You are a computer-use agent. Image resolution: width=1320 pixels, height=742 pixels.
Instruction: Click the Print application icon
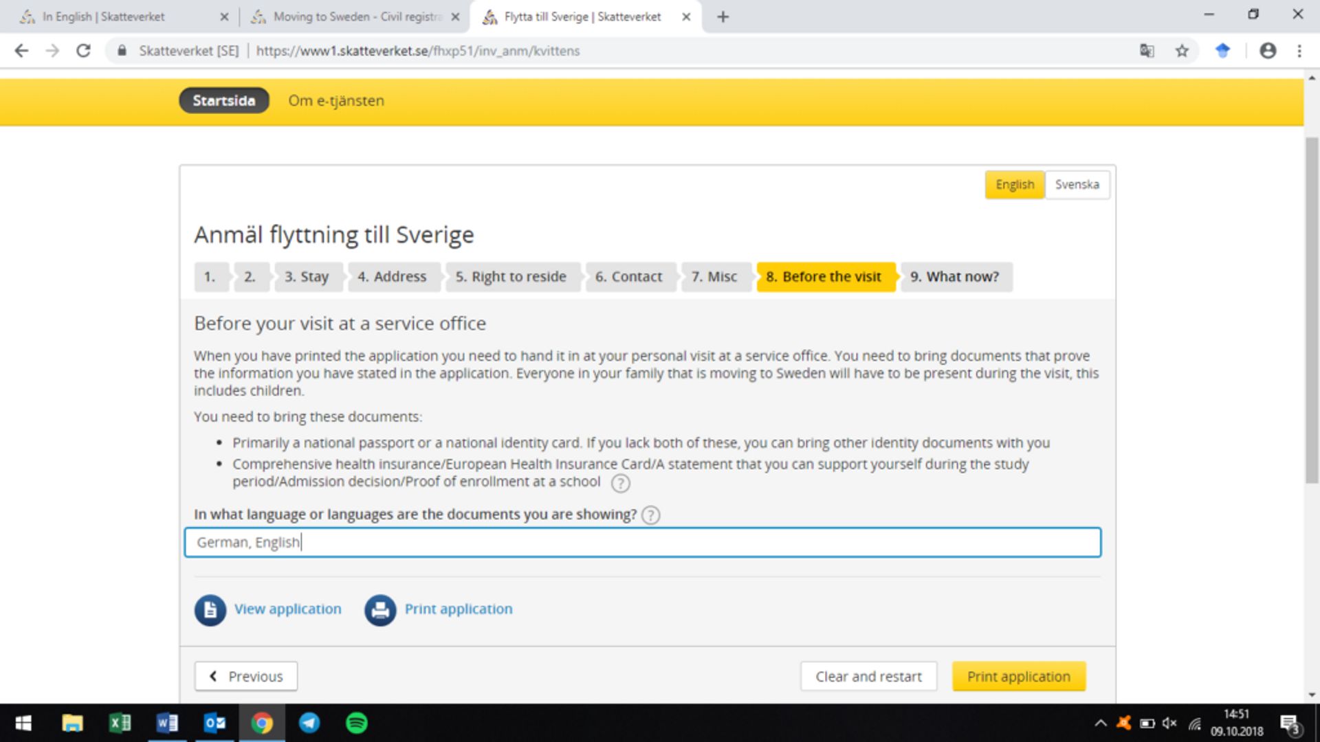[x=379, y=609]
